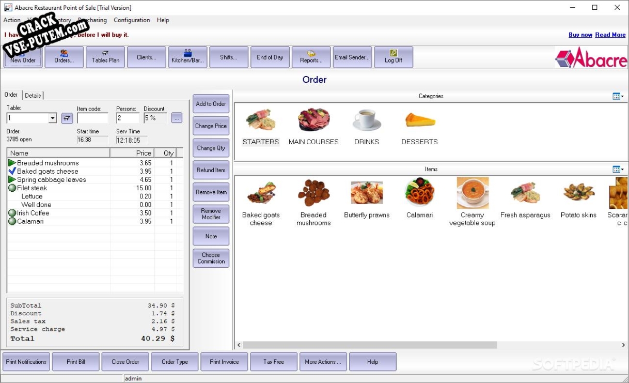Open the More Actions menu button
The image size is (629, 383).
pos(323,362)
